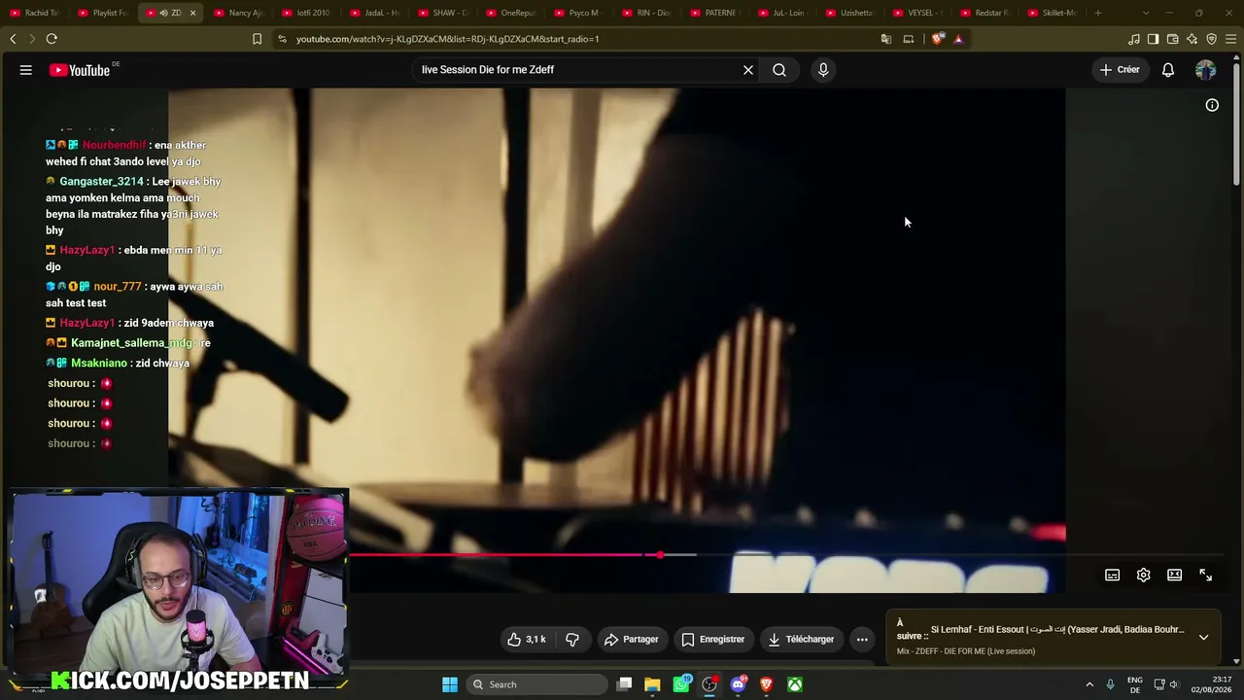Switch to the OneRepublic tab
Image resolution: width=1244 pixels, height=700 pixels.
(x=511, y=13)
